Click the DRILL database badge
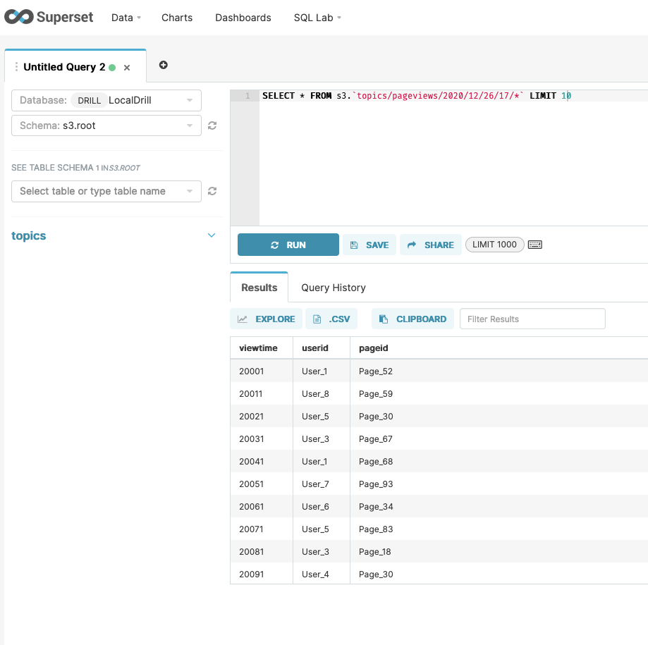Screen dimensions: 648x645 [90, 100]
